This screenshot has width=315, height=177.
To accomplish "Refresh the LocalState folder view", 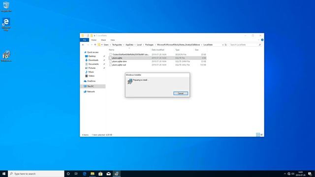I will click(x=225, y=45).
